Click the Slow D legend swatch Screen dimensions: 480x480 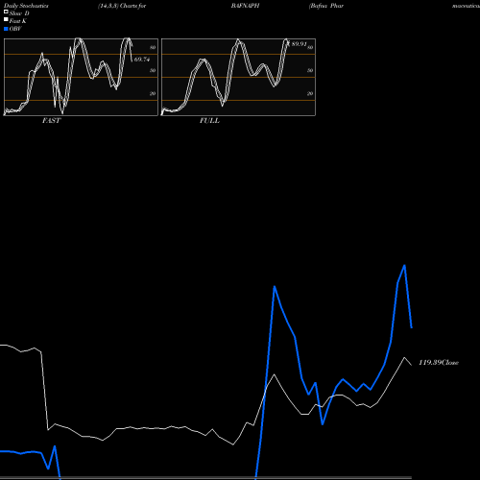pos(6,12)
